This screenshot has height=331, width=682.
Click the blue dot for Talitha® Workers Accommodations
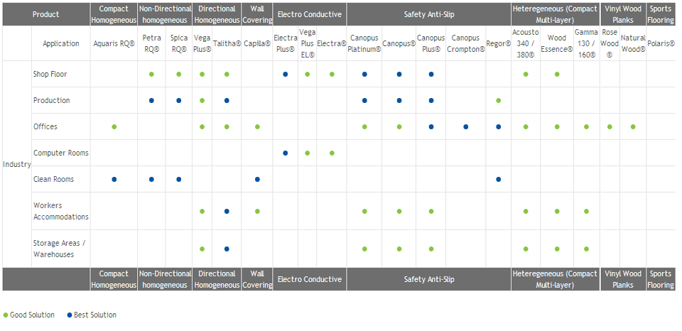[x=227, y=212]
